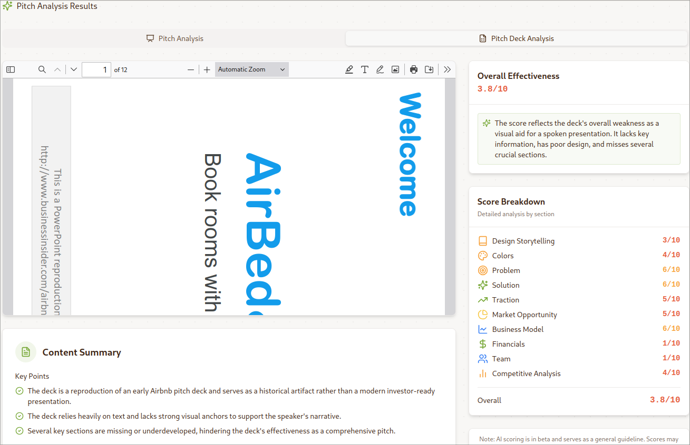Click the Business Model chart icon
Image resolution: width=690 pixels, height=445 pixels.
point(482,329)
